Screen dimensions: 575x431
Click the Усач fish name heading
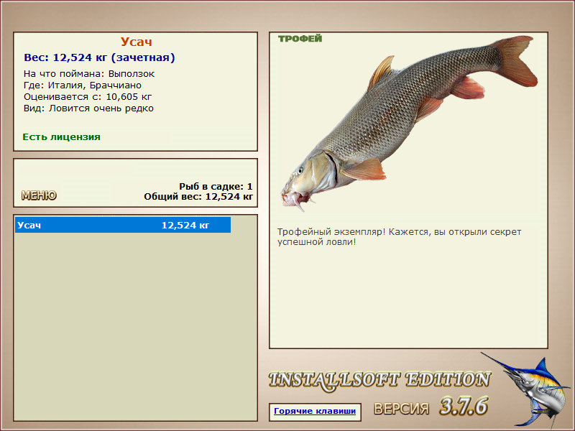pos(136,42)
